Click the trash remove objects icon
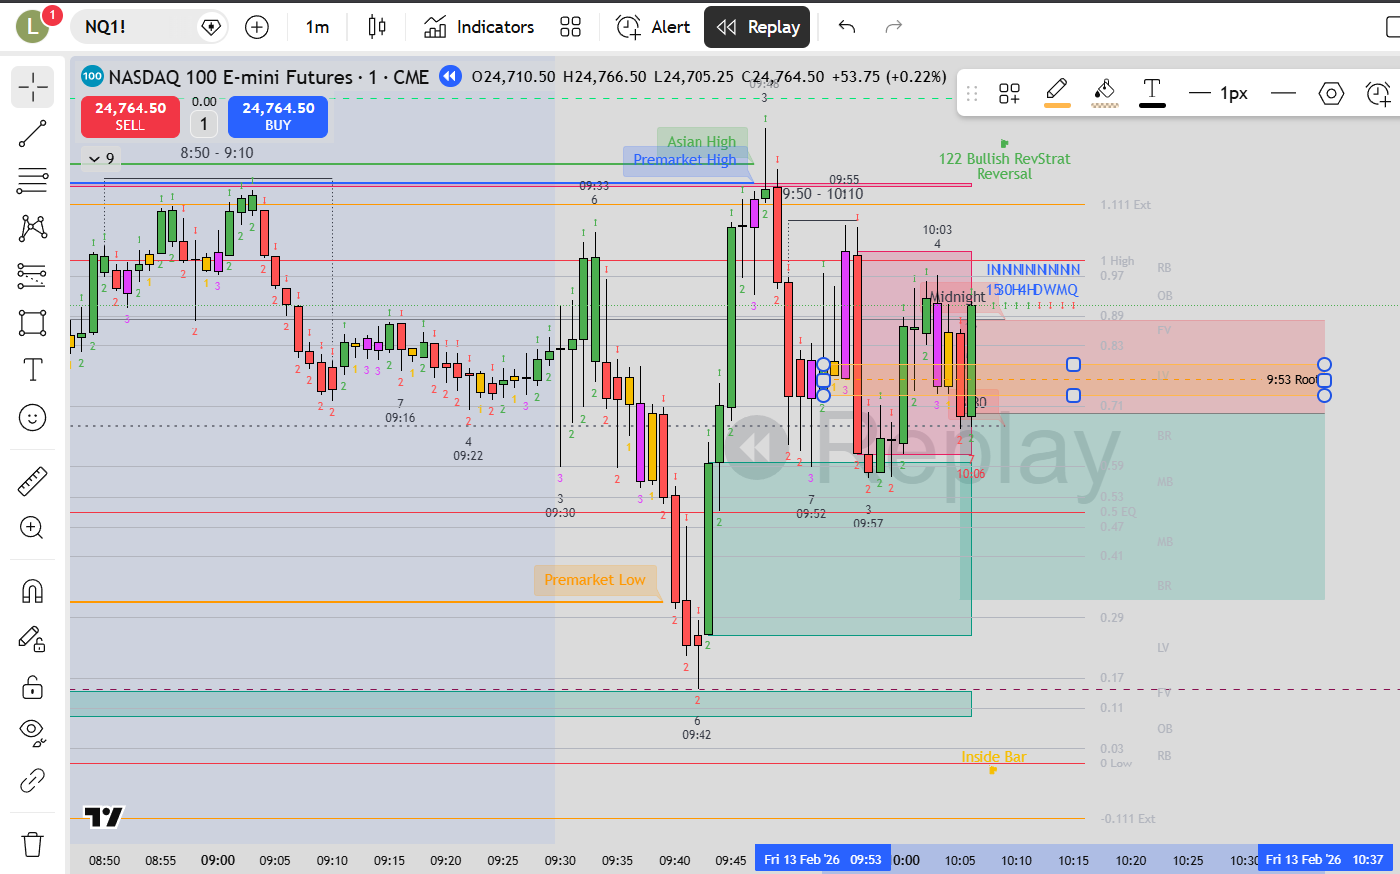Image resolution: width=1400 pixels, height=874 pixels. 32,845
